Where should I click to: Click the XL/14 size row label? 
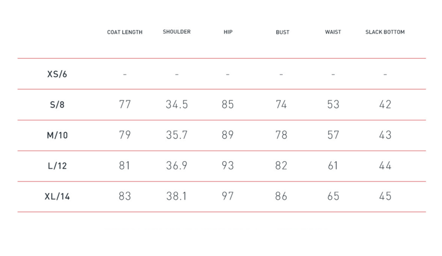[59, 196]
